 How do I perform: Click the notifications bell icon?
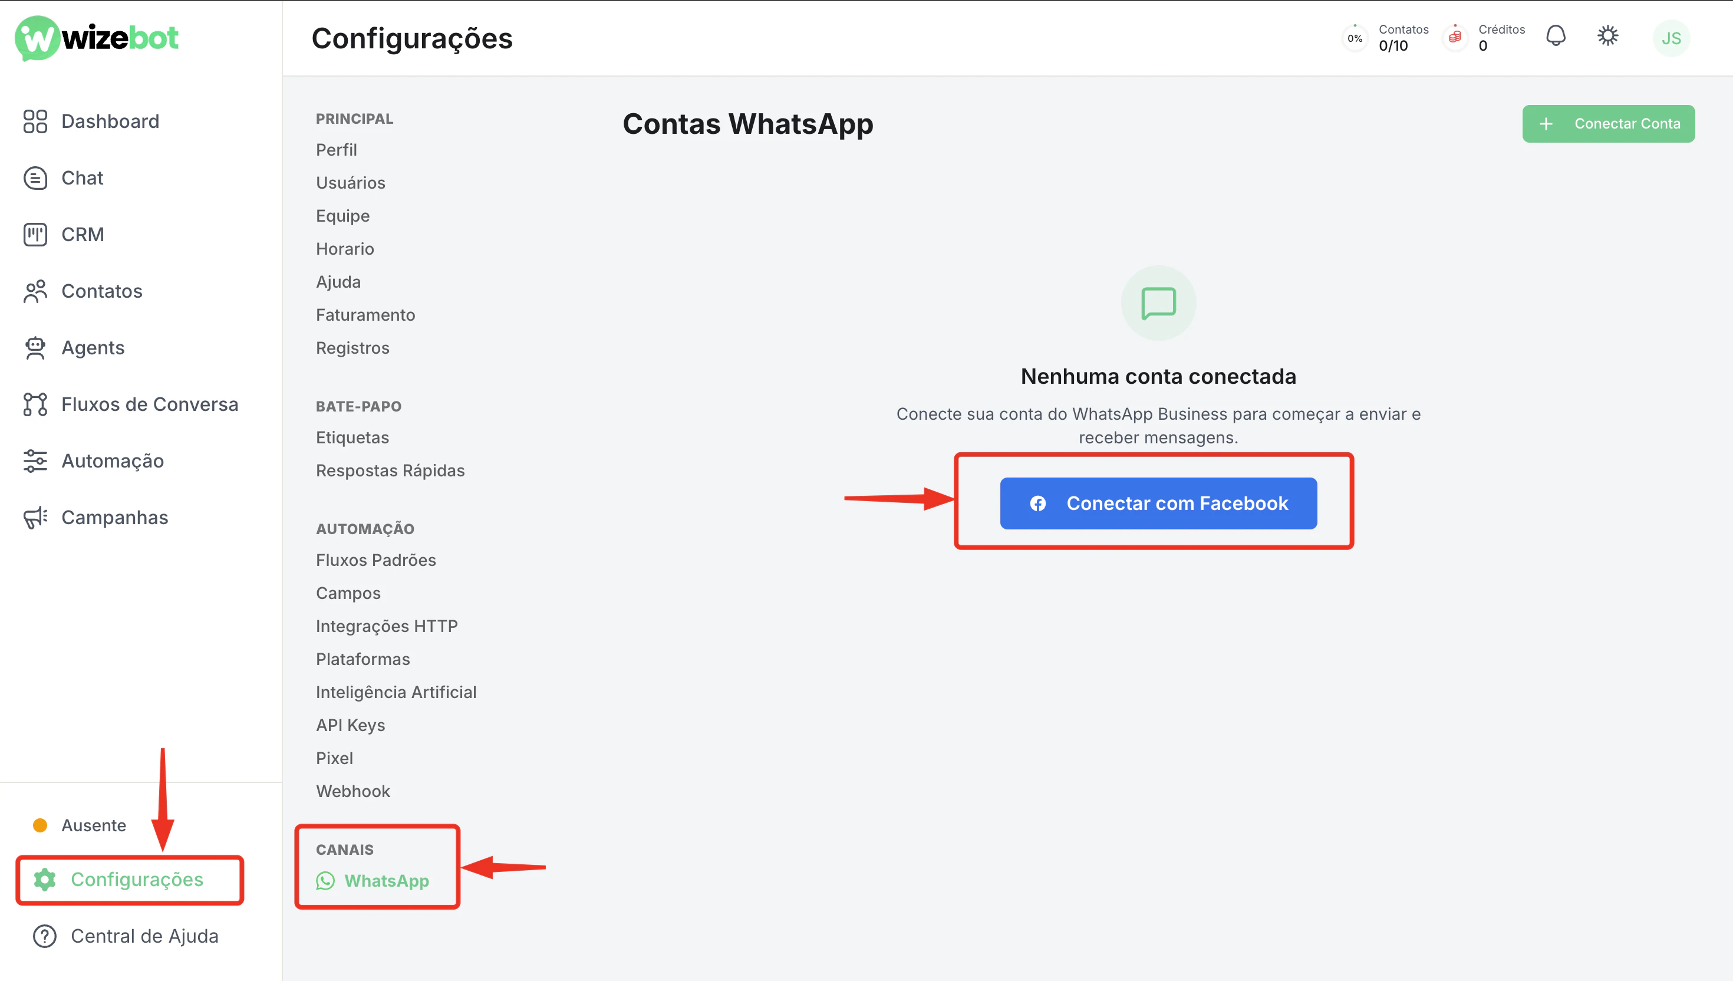1556,36
